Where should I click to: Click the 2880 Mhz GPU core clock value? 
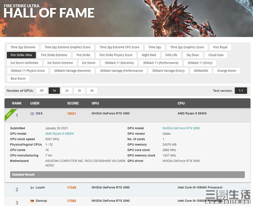click(x=169, y=150)
